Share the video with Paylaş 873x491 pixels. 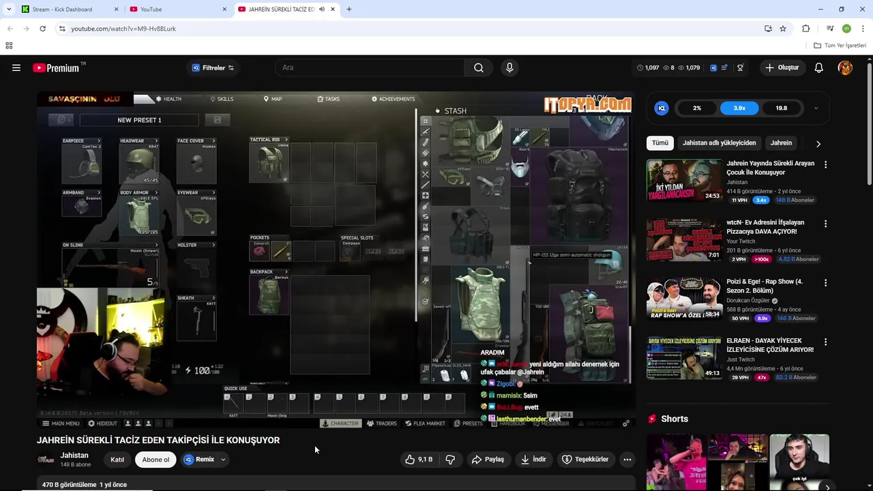488,460
